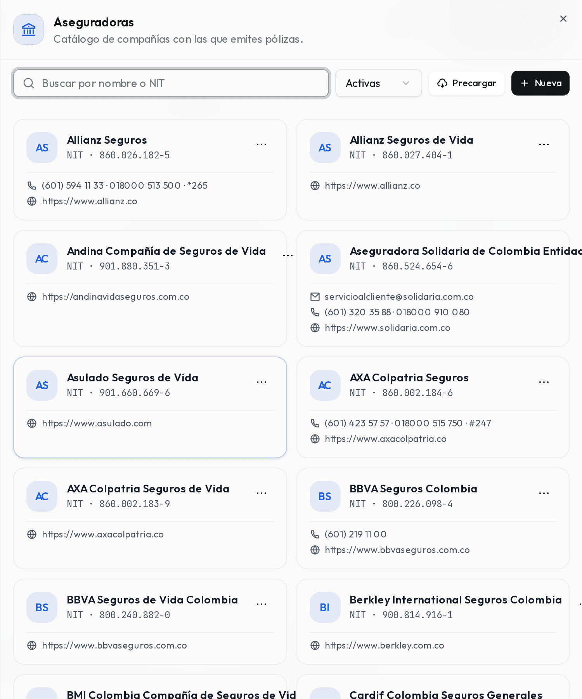Click the globe icon on Allianz Seguros card
This screenshot has width=582, height=699.
click(x=32, y=201)
